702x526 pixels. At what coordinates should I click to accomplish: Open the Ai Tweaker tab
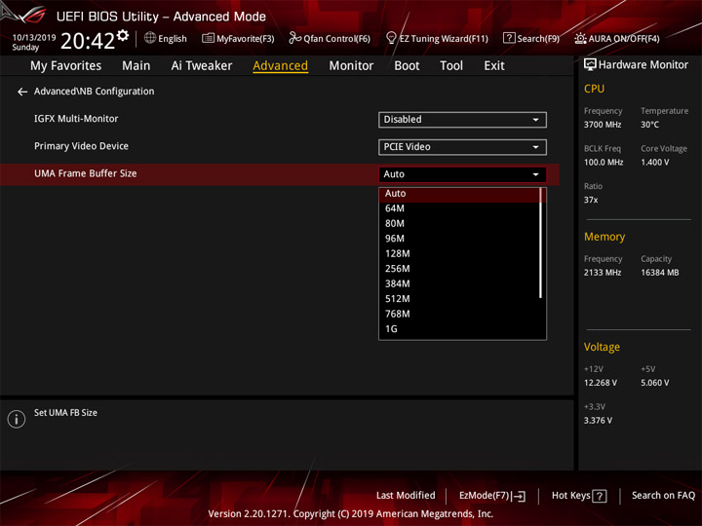tap(202, 66)
